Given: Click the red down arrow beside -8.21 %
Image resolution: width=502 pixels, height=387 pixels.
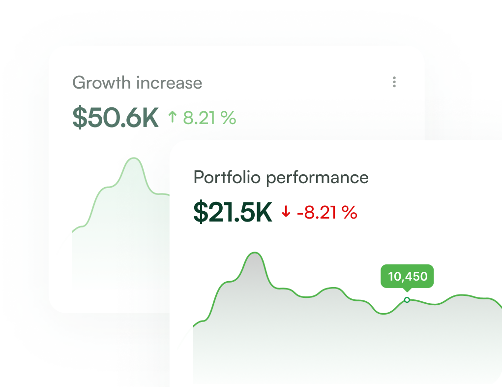Looking at the screenshot, I should (x=286, y=212).
